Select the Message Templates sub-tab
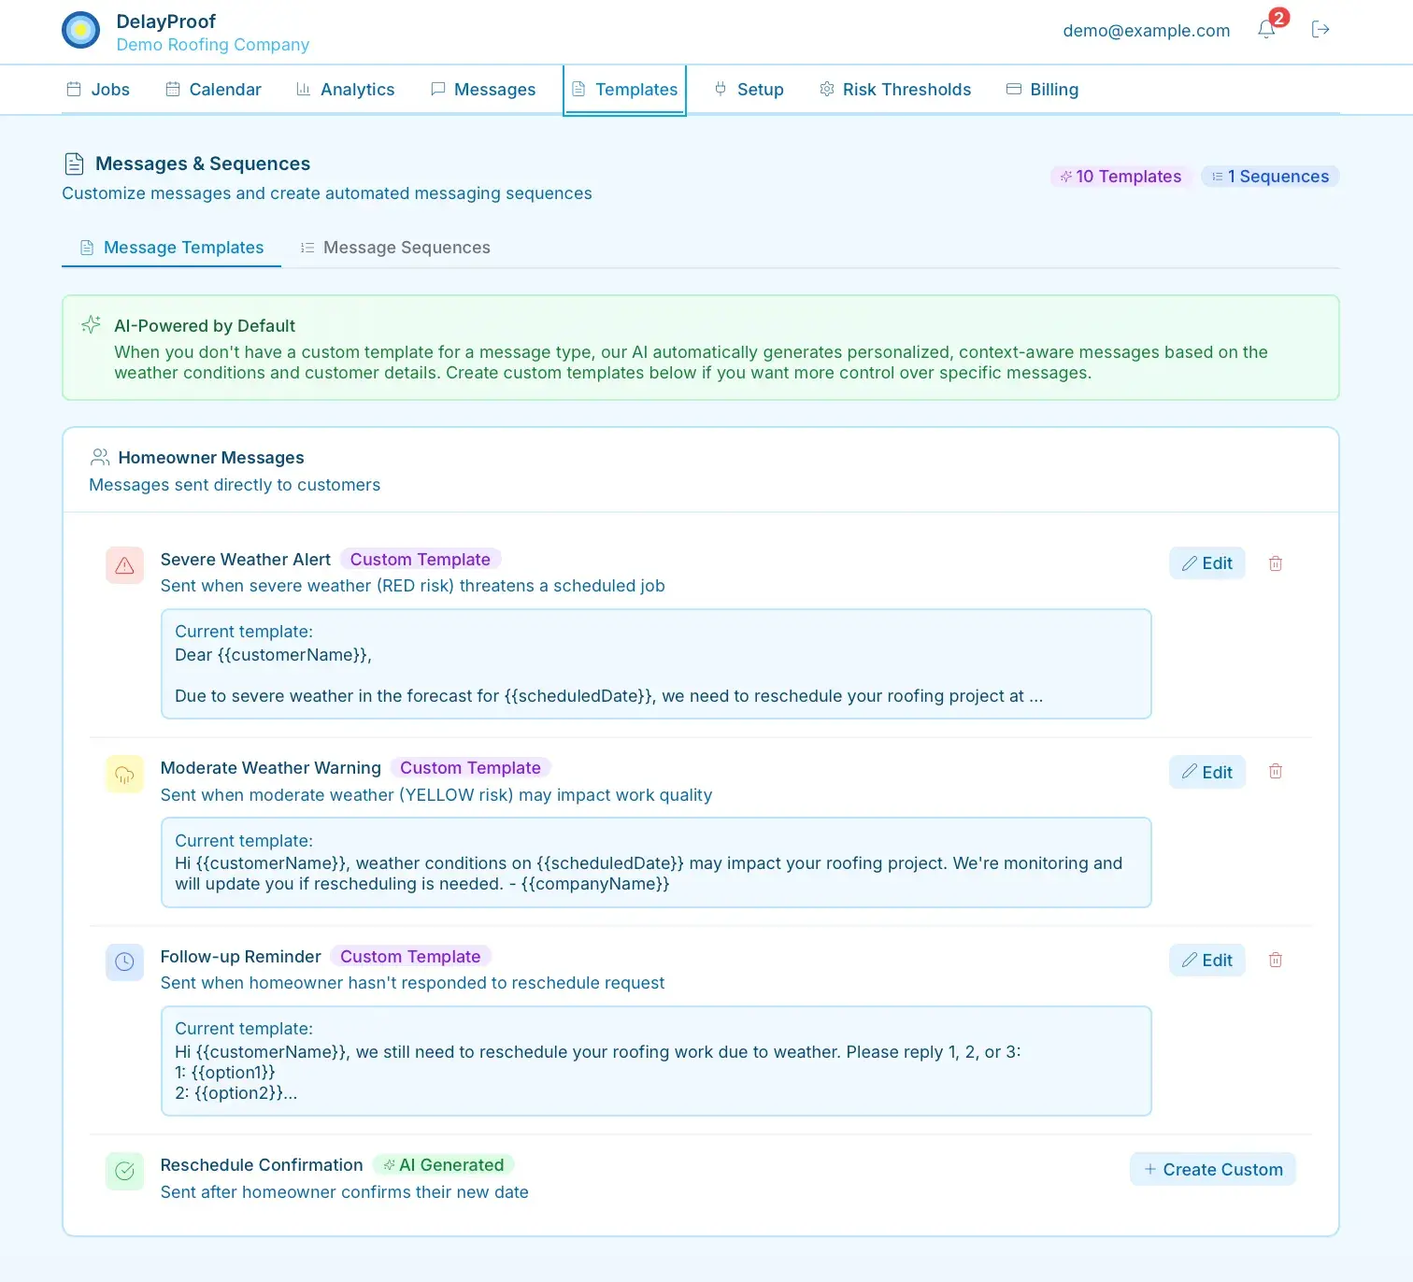 click(x=172, y=248)
